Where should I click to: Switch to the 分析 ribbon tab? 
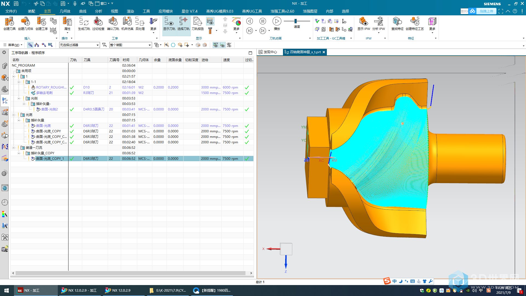[99, 11]
